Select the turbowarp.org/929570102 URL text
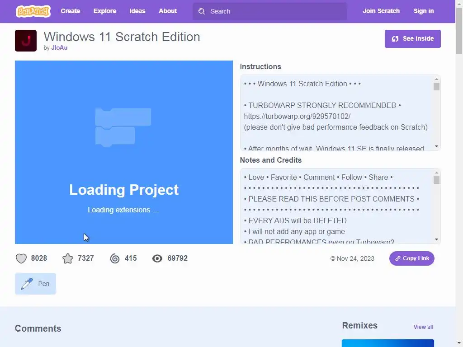 [x=297, y=116]
